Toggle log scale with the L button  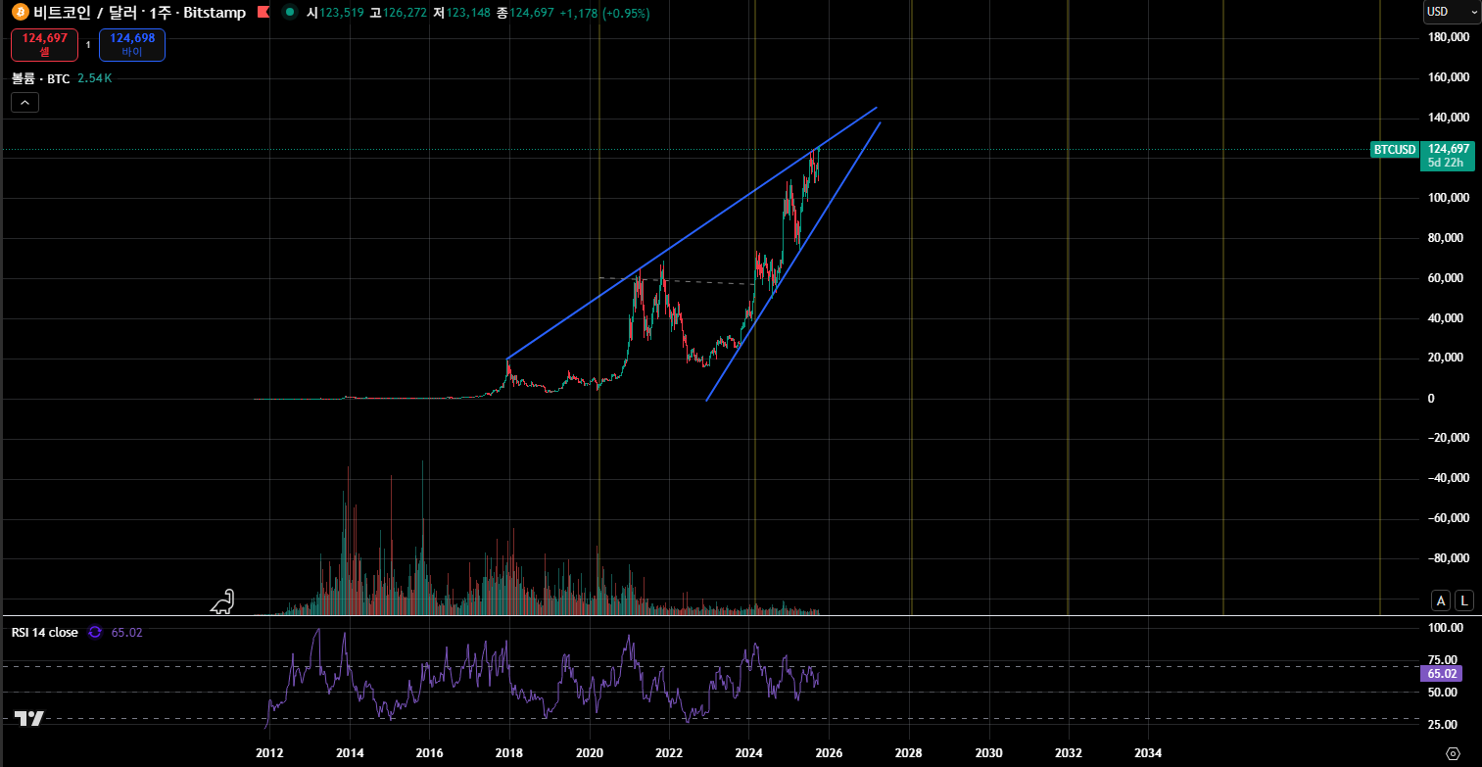point(1464,600)
